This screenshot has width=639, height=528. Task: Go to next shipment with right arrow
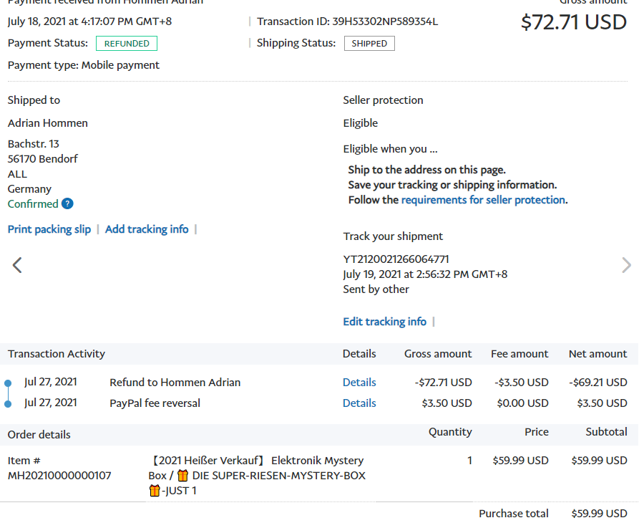(x=626, y=266)
